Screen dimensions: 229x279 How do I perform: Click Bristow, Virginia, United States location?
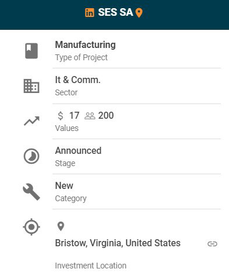[118, 243]
